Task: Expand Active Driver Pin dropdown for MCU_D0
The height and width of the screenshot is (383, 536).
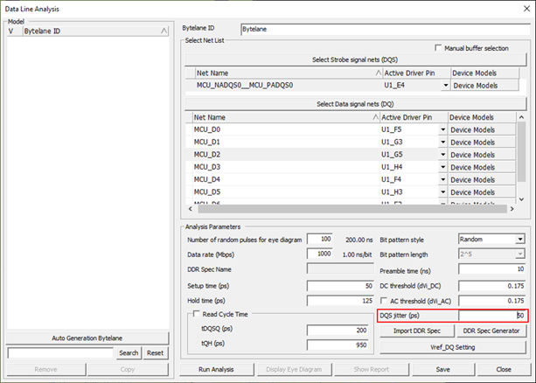Action: pos(442,129)
